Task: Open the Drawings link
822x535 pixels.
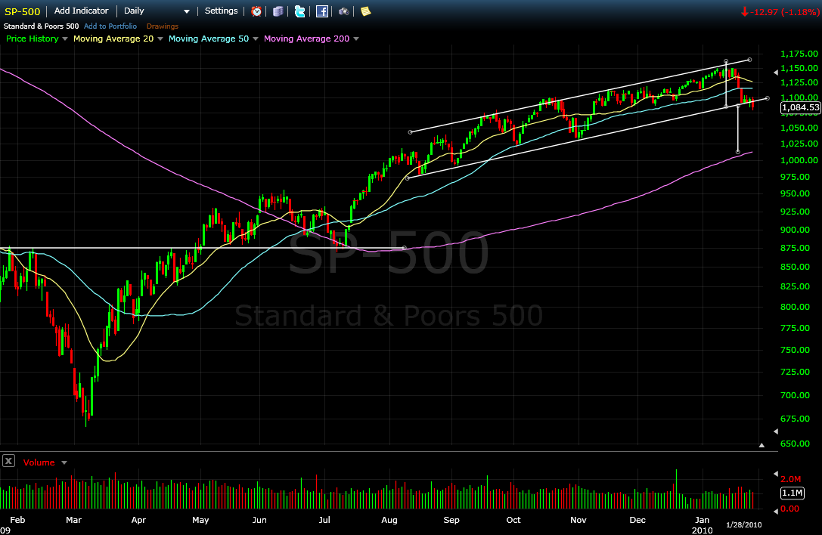Action: 162,25
